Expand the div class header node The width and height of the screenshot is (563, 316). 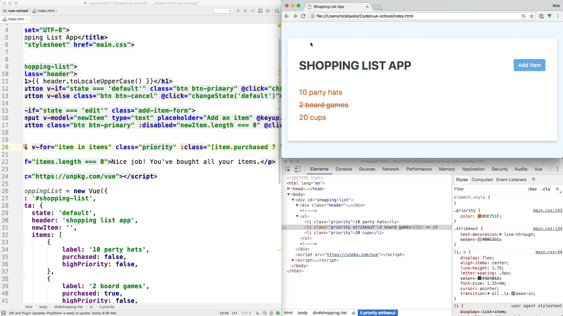297,205
